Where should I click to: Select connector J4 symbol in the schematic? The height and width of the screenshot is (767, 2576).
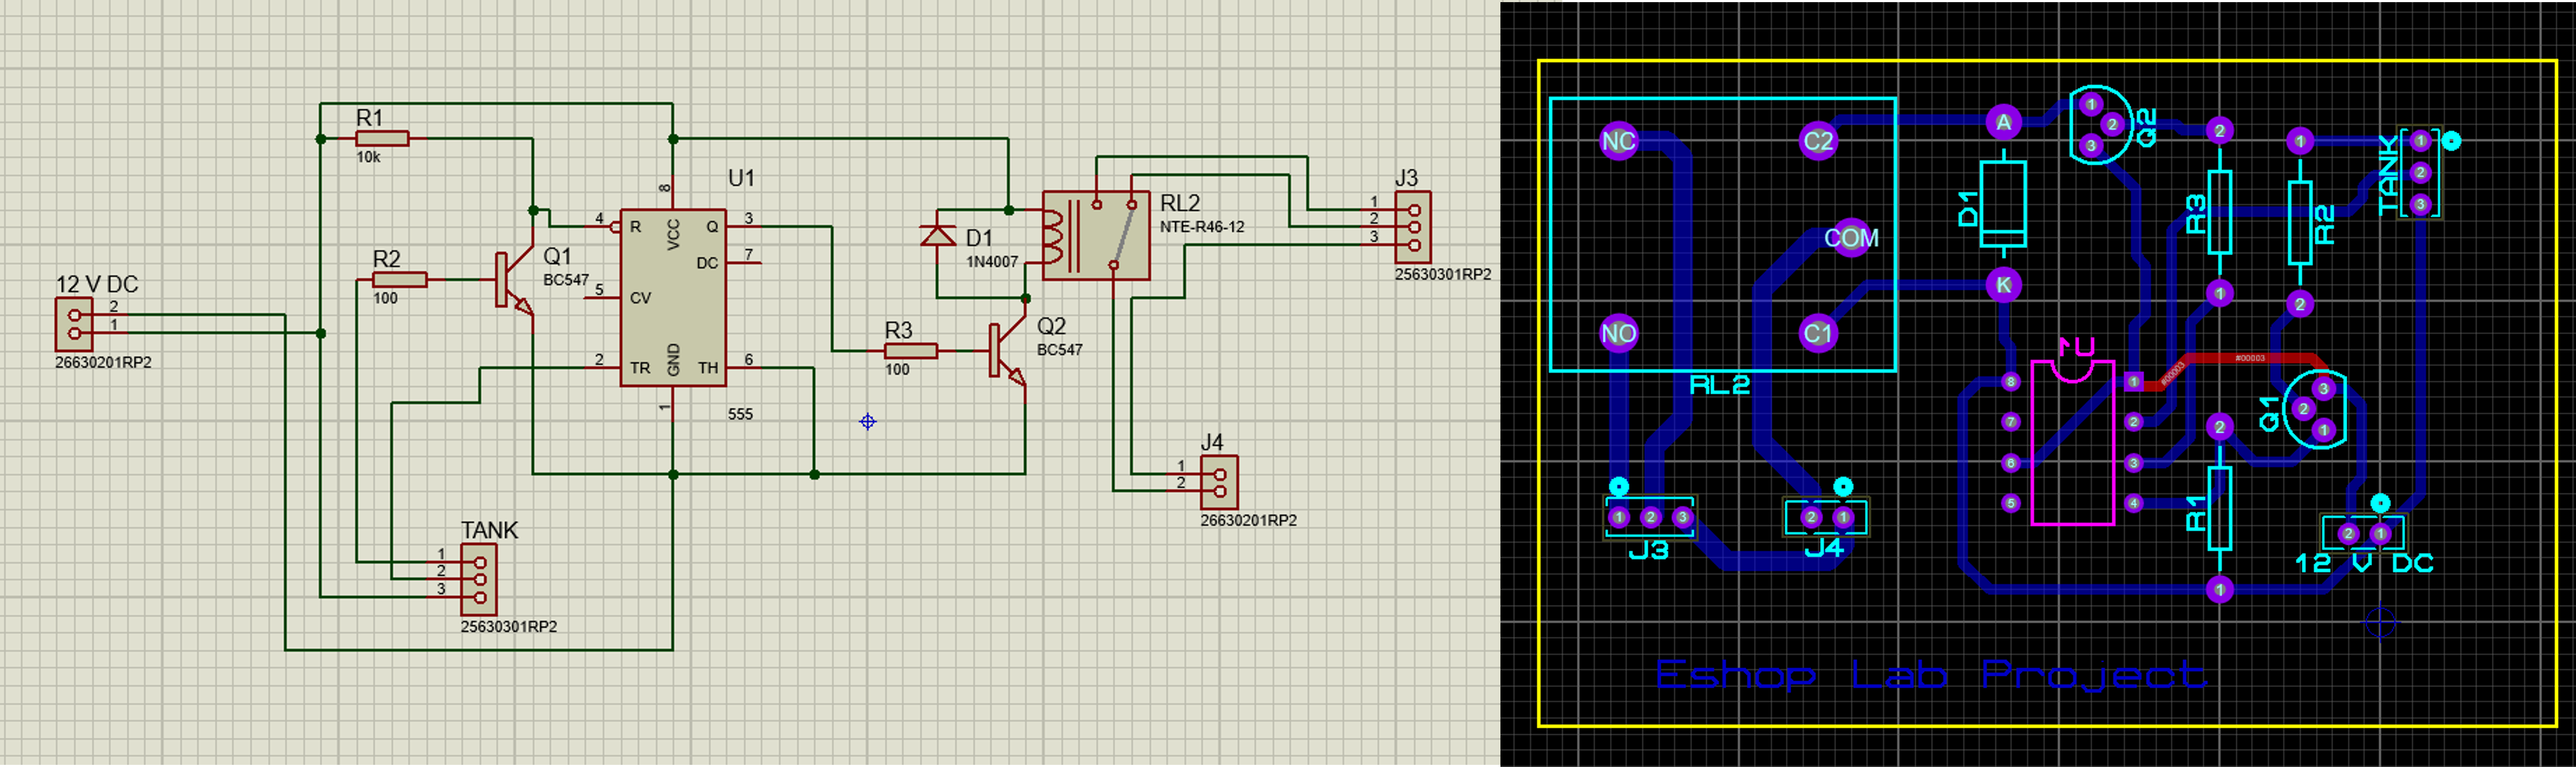pos(1219,483)
